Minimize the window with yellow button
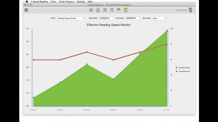The width and height of the screenshot is (218, 122). click(x=28, y=5)
